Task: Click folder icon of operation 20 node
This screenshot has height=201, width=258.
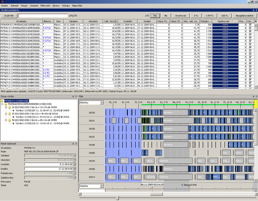Action: click(x=10, y=107)
